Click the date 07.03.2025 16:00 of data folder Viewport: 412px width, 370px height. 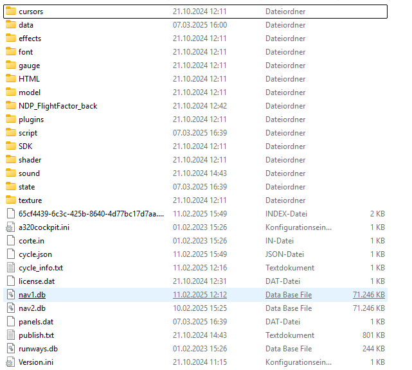(200, 25)
